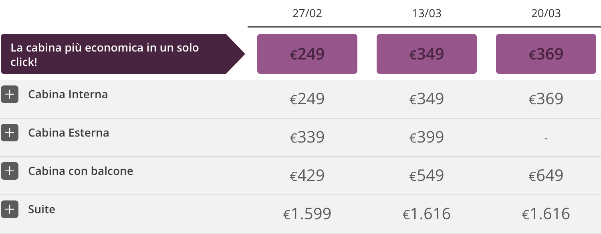The image size is (601, 234).
Task: Pick Cabina Esterna price €339
Action: point(307,137)
